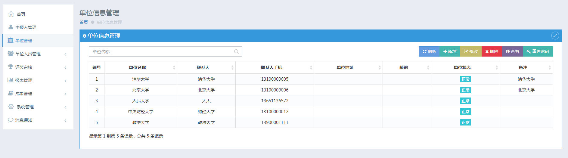Click the 新增 add button

point(450,51)
